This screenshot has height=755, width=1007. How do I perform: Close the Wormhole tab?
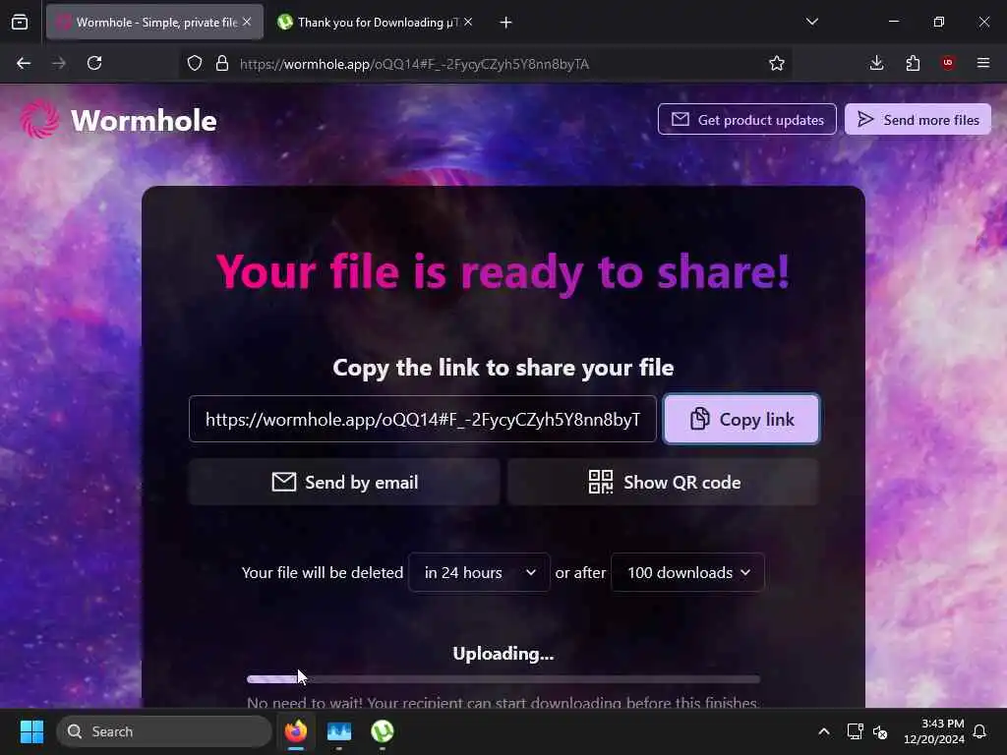tap(247, 22)
